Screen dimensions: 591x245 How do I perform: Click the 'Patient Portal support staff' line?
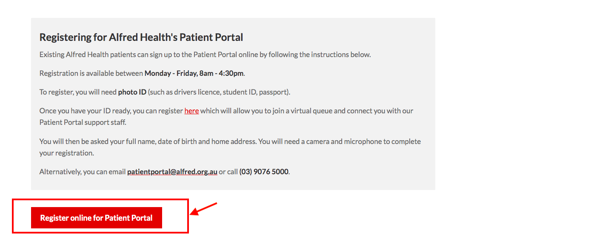83,123
